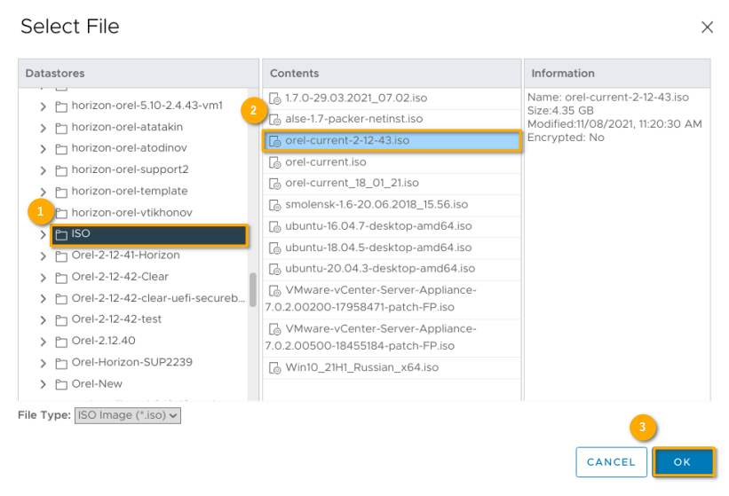Viewport: 729px width, 496px height.
Task: Click folder icon for Orel-New
Action: [x=61, y=384]
